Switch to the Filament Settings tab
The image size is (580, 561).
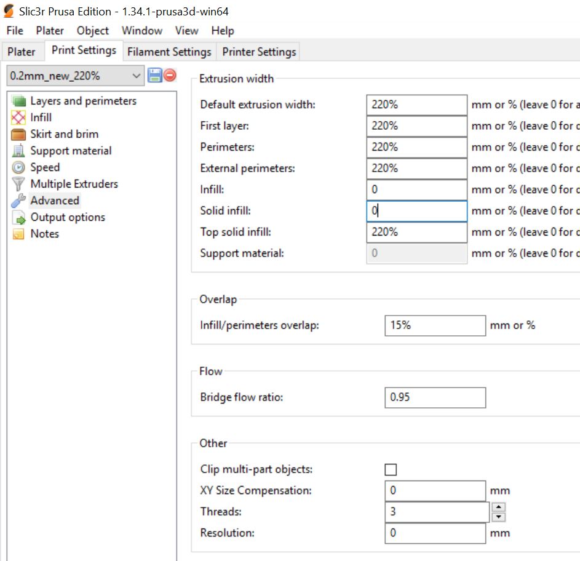pyautogui.click(x=169, y=52)
